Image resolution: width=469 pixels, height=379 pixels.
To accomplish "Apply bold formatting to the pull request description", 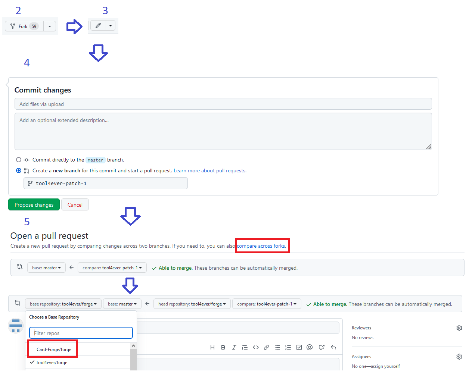I will [x=223, y=347].
